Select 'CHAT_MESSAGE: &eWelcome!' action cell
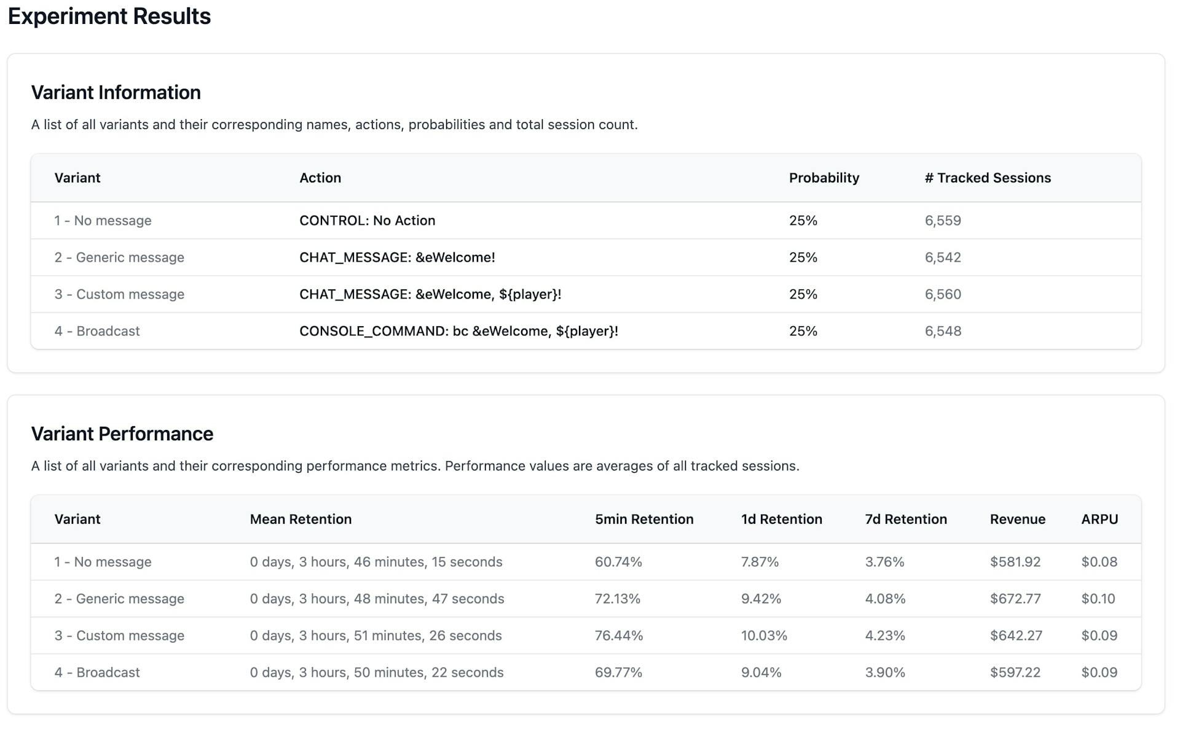The image size is (1180, 729). point(397,257)
